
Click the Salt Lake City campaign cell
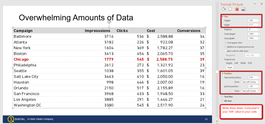26,77
